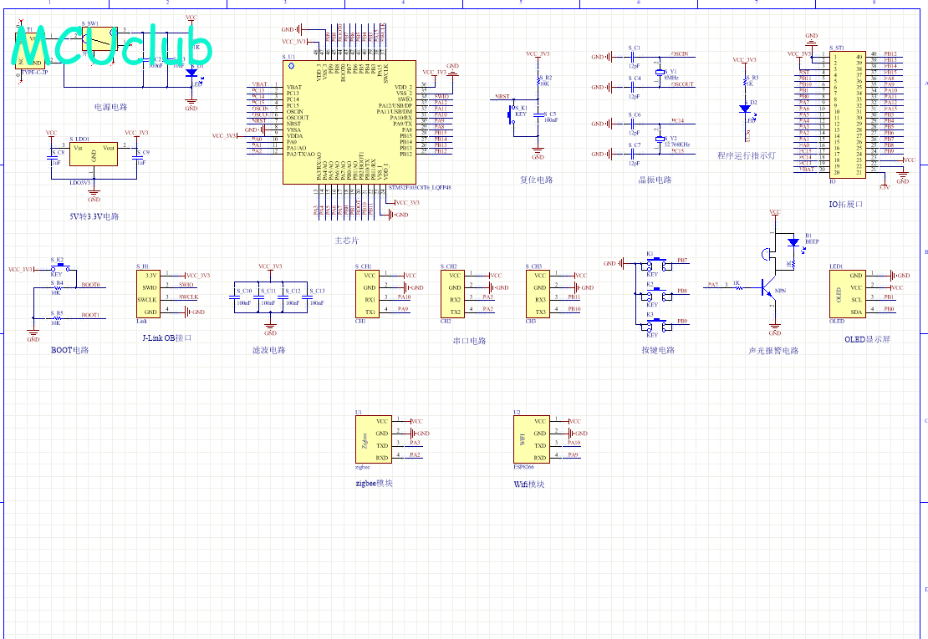This screenshot has width=928, height=639.
Task: Click the S_Y1 8MHz crystal symbol
Action: pos(660,72)
